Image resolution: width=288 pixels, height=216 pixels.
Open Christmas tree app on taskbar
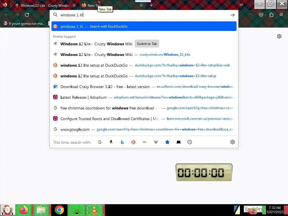coord(76,210)
